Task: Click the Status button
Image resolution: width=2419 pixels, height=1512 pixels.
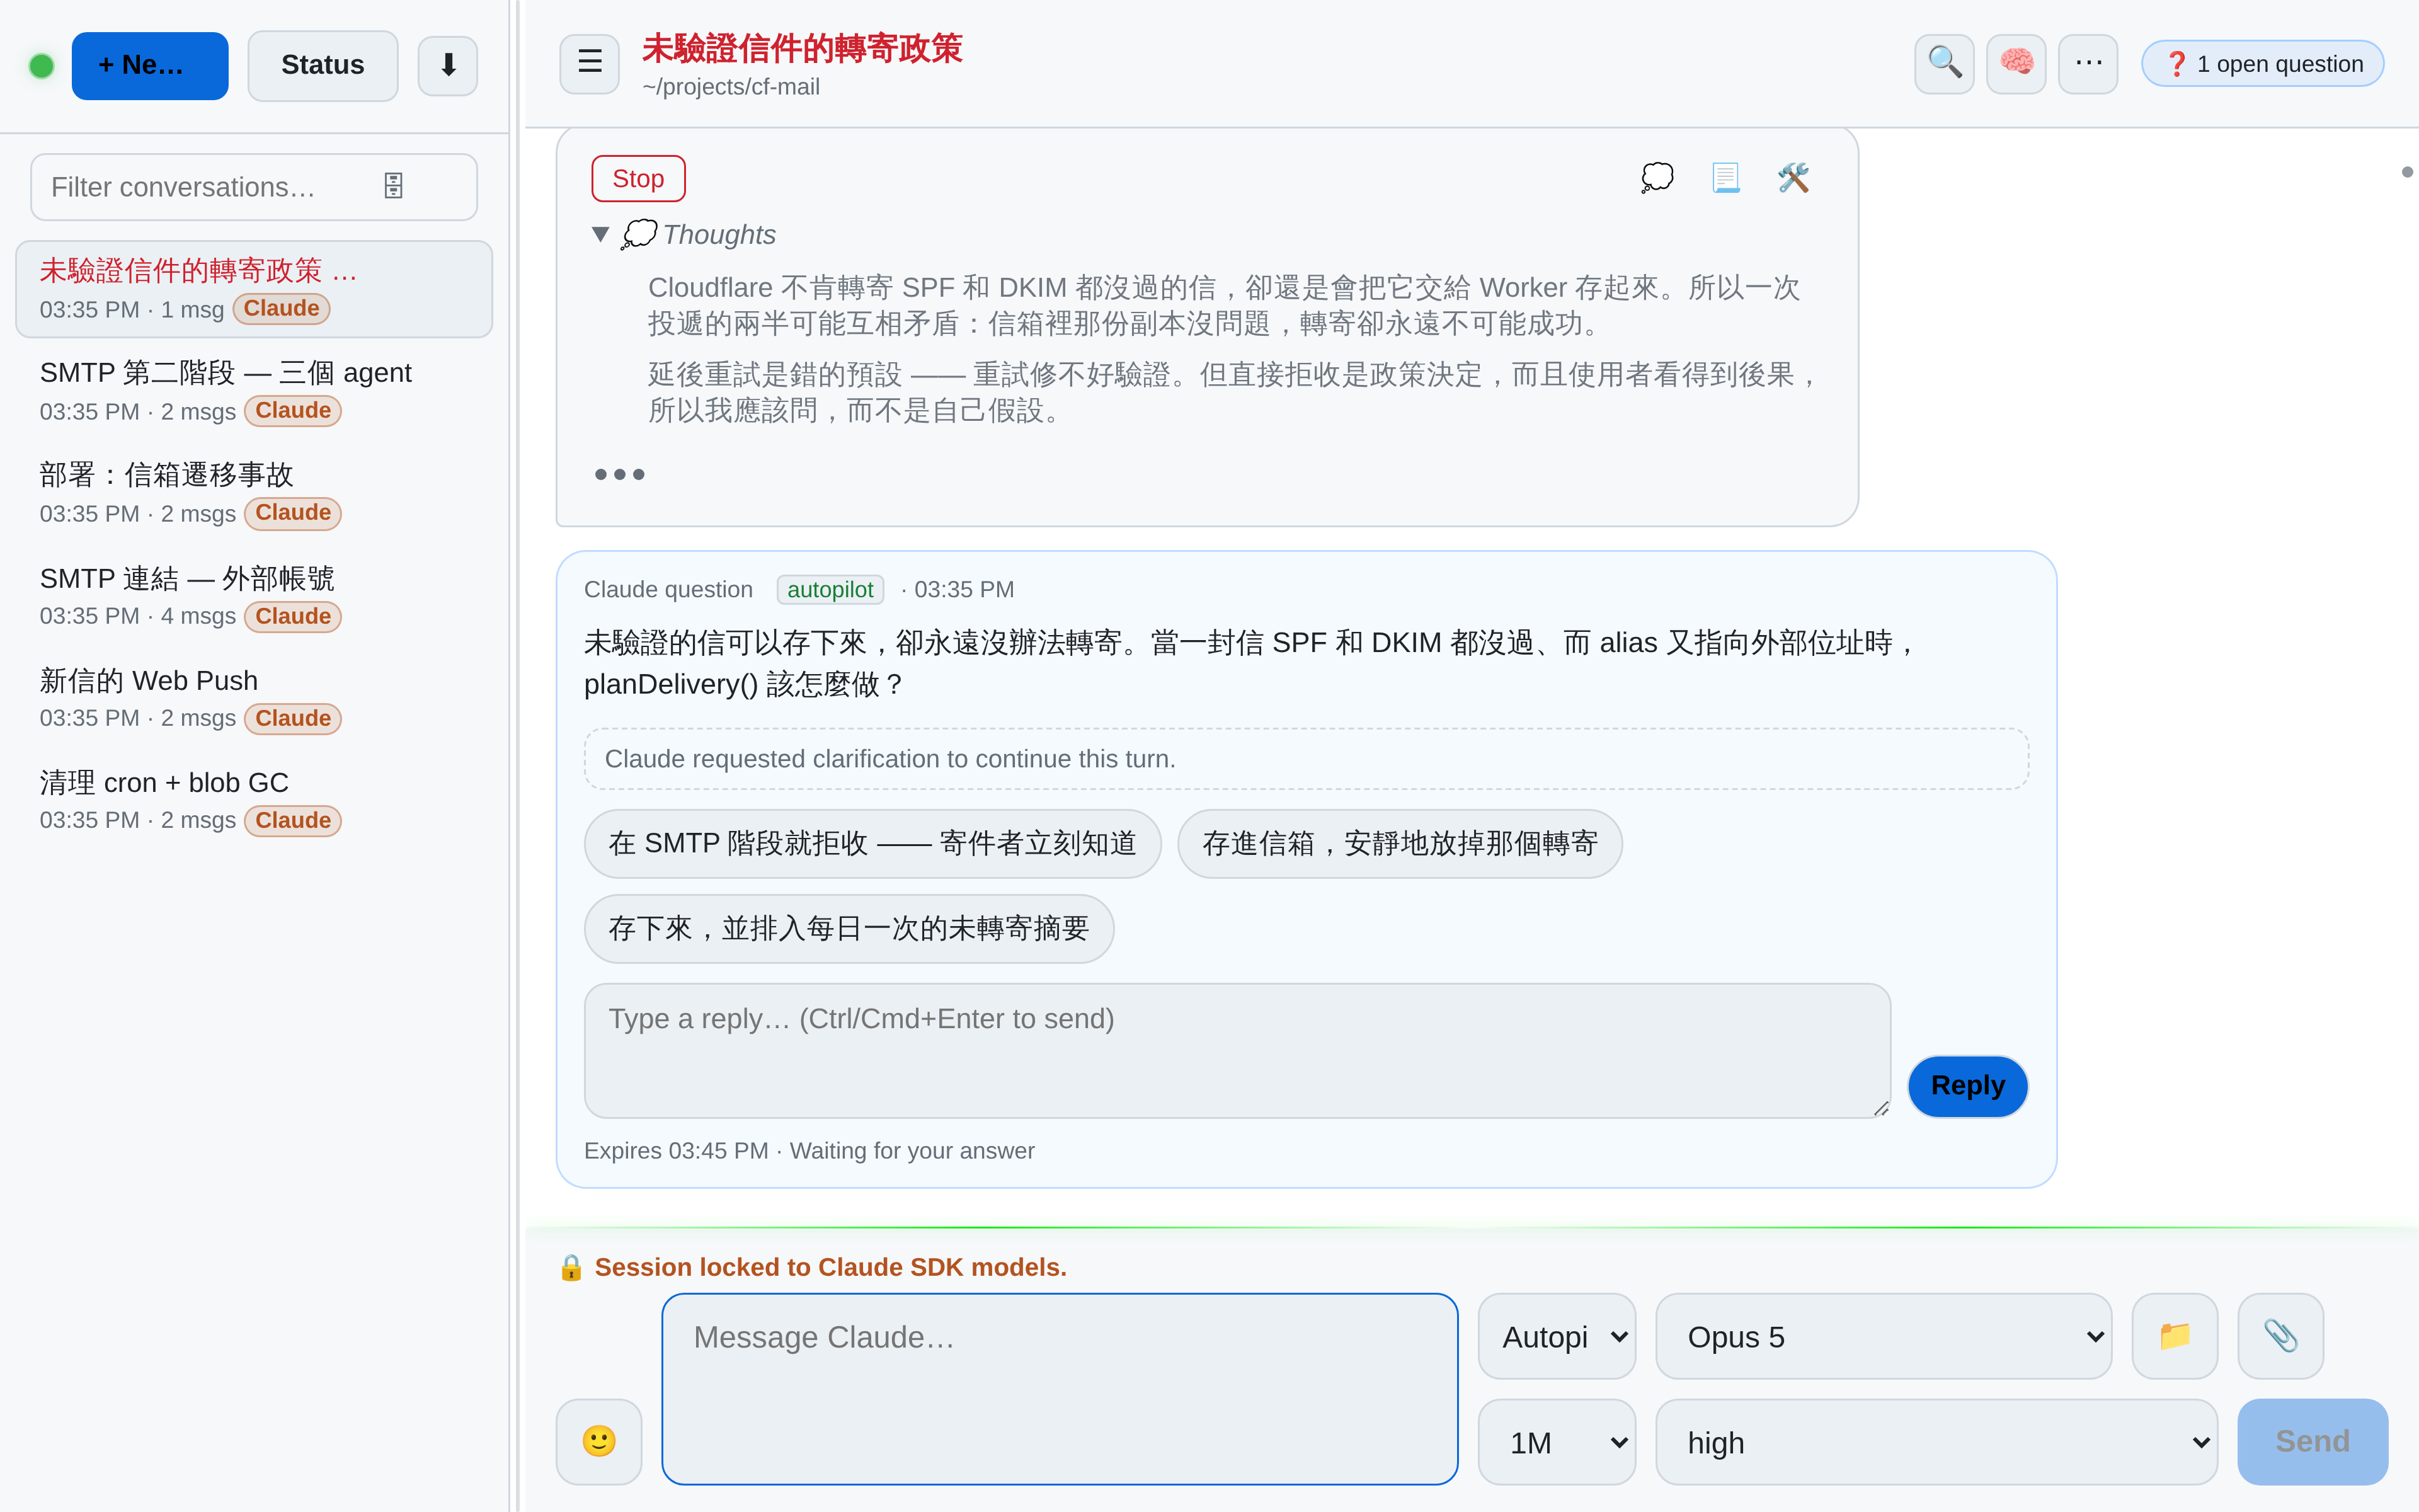Action: coord(323,66)
